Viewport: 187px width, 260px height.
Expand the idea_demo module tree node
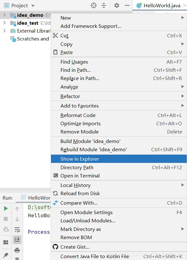4,15
